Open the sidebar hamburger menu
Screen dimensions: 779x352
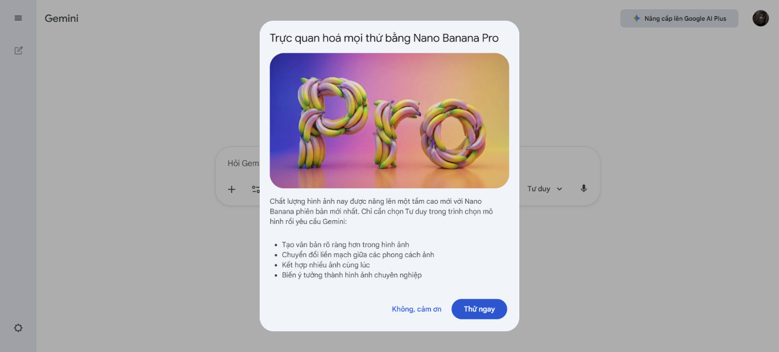[x=18, y=18]
